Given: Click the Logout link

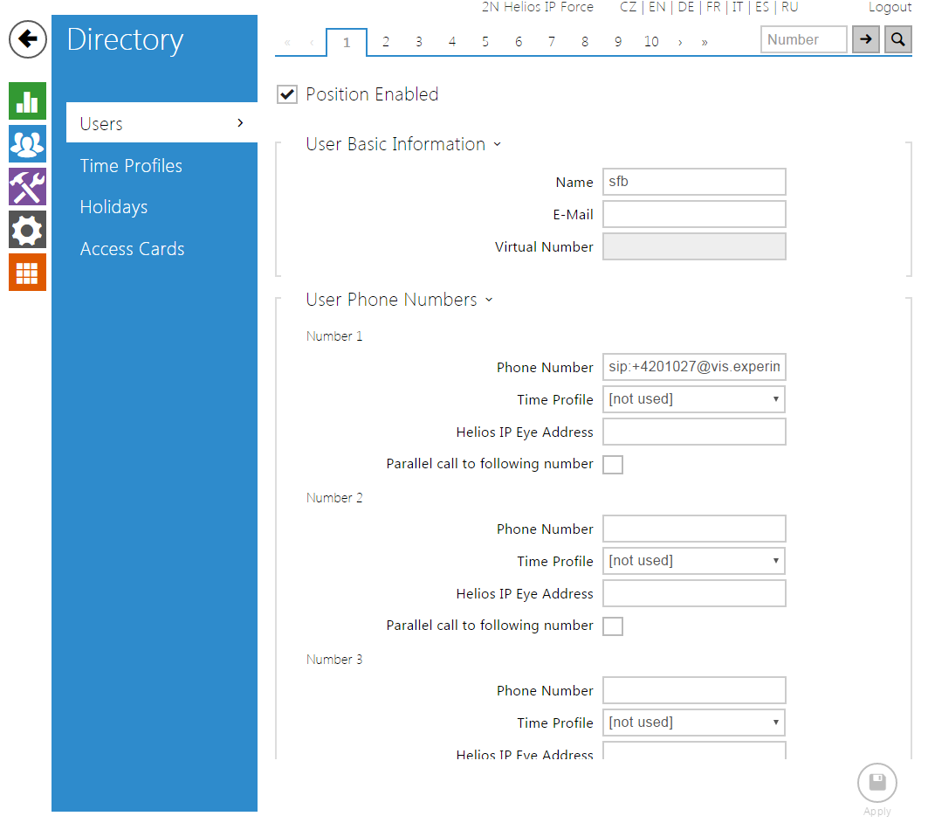Looking at the screenshot, I should [x=890, y=7].
